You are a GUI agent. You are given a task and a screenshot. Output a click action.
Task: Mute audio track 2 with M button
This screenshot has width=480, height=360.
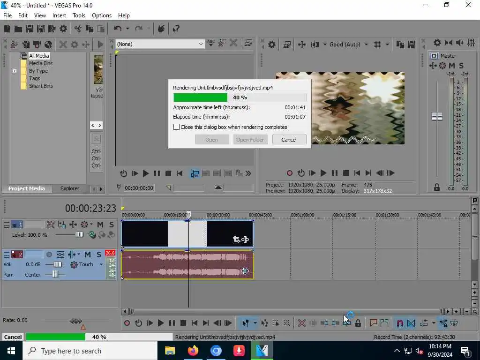point(88,255)
